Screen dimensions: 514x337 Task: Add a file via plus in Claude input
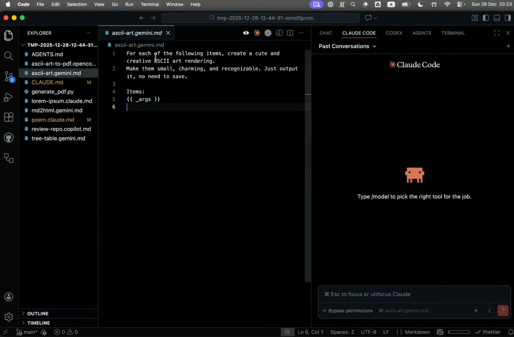(x=476, y=311)
